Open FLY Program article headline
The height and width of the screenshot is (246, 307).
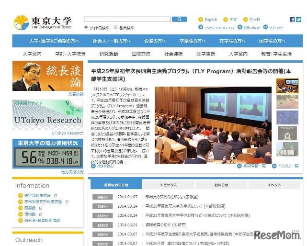(x=191, y=75)
